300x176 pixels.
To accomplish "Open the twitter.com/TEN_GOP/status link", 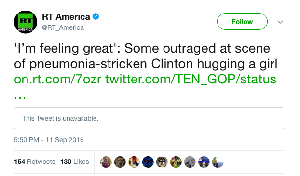I will point(191,79).
